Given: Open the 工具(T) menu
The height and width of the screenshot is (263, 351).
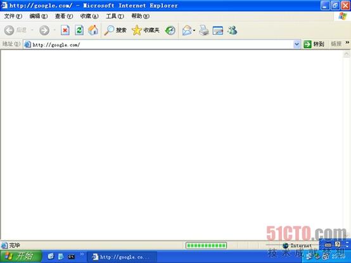Looking at the screenshot, I should [x=115, y=16].
